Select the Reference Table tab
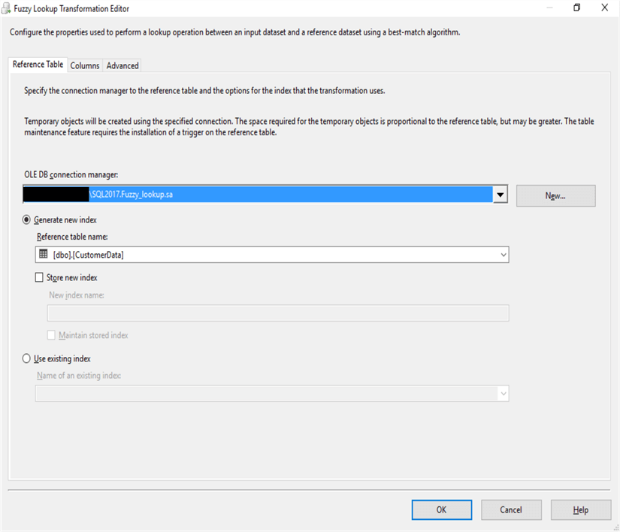620x532 pixels. point(38,65)
